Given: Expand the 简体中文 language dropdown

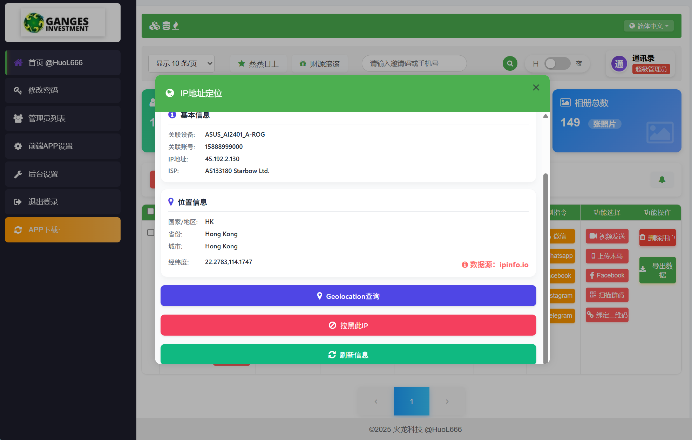Looking at the screenshot, I should [x=649, y=26].
